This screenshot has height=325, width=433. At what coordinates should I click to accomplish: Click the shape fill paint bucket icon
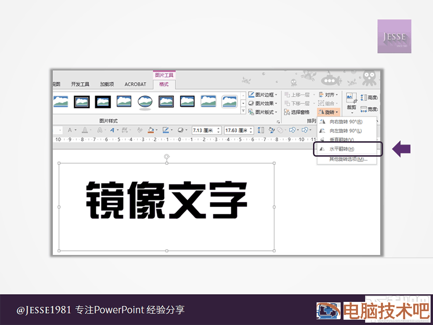tap(151, 130)
